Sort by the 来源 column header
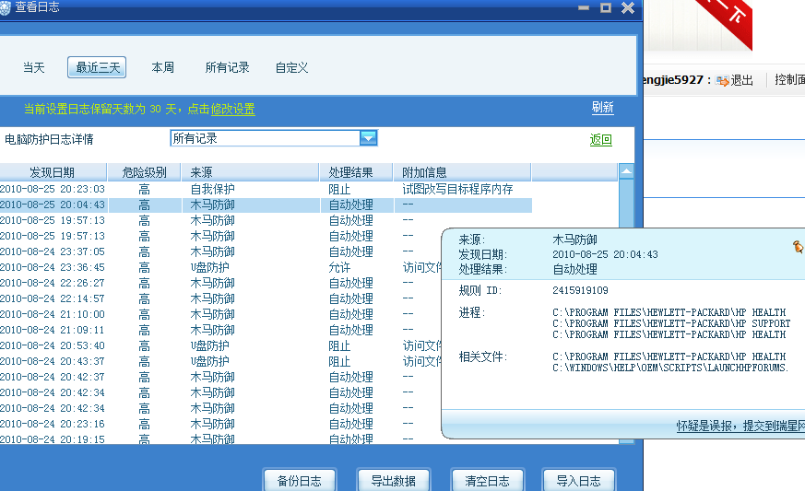The image size is (805, 491). pos(250,172)
